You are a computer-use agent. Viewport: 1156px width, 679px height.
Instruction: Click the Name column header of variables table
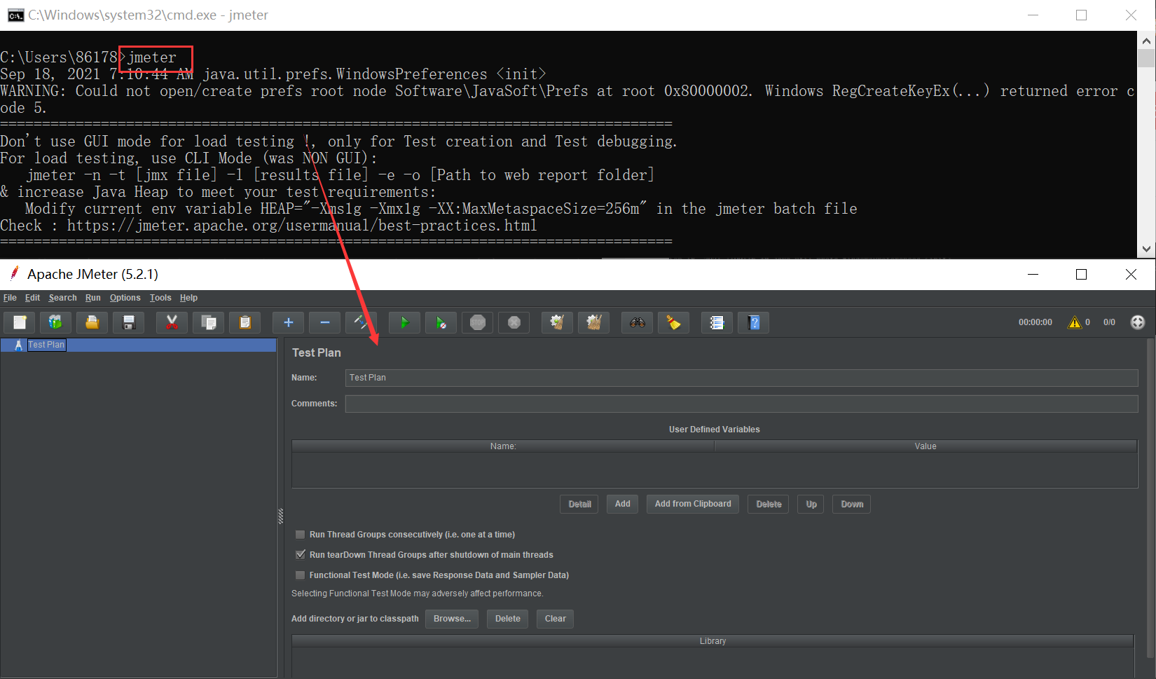pyautogui.click(x=503, y=446)
